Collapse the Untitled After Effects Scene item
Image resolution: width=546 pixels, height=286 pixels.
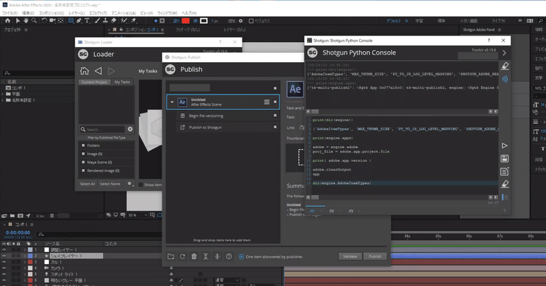171,102
